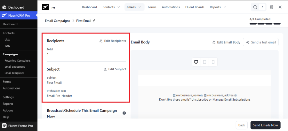This screenshot has width=288, height=131.
Task: Open Contacts in the sidebar
Action: (x=8, y=33)
